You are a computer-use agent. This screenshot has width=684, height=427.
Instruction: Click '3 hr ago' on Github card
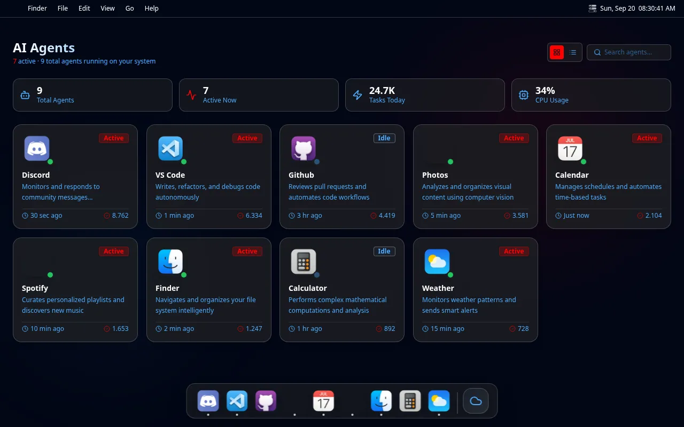(309, 216)
